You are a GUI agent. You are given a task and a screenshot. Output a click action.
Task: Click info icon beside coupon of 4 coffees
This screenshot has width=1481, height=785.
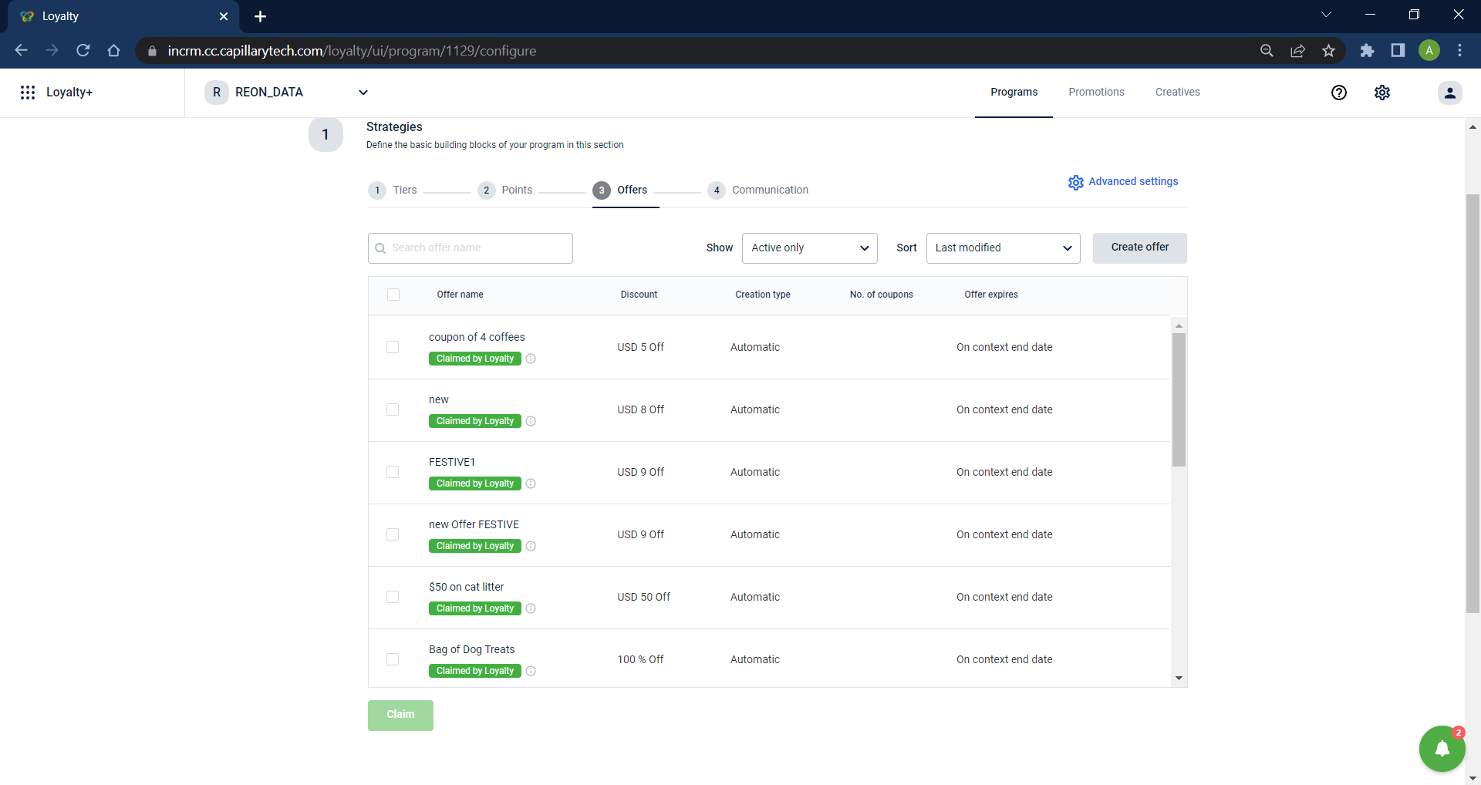click(531, 359)
